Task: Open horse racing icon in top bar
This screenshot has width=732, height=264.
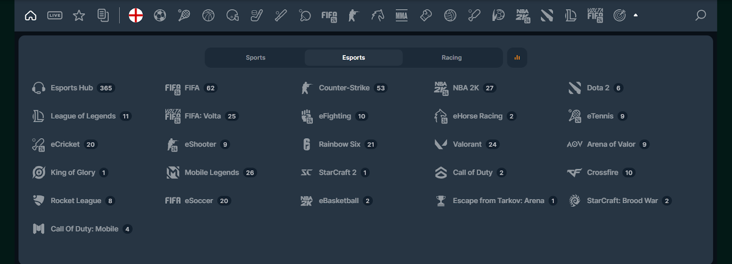Action: pyautogui.click(x=377, y=16)
